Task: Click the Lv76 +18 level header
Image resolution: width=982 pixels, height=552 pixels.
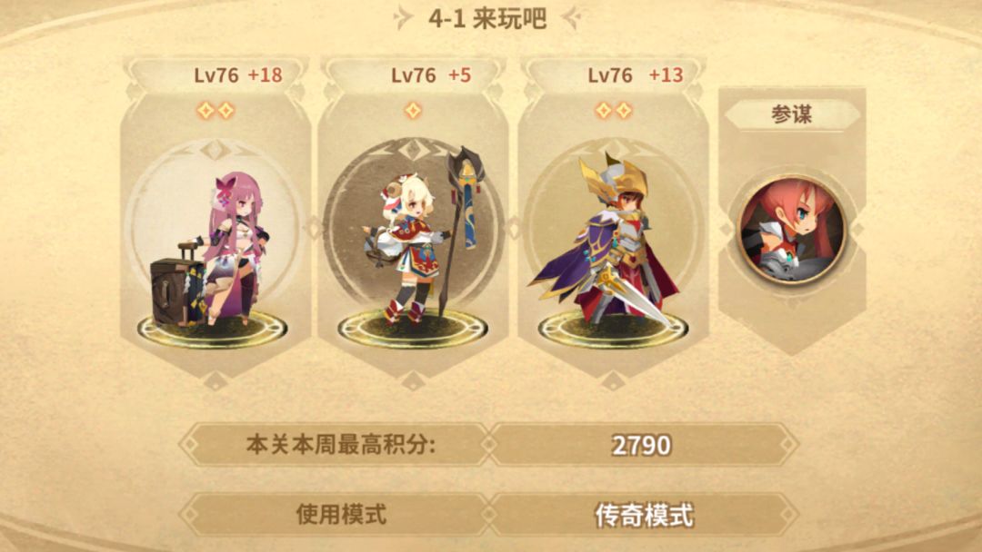Action: [x=238, y=75]
